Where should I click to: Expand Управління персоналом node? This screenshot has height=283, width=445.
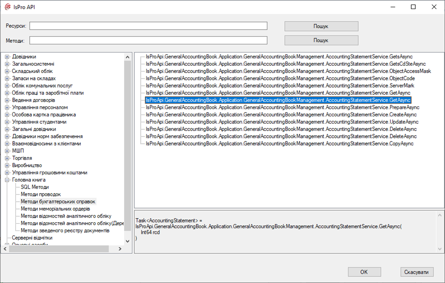tap(7, 107)
